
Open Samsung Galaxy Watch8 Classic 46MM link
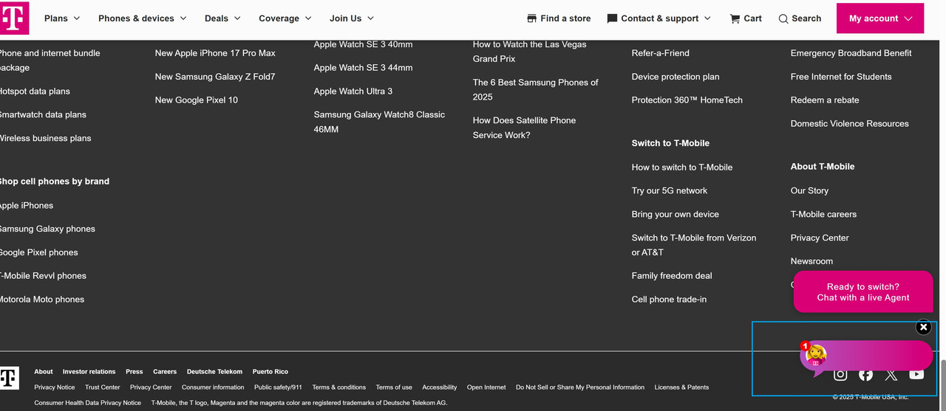pyautogui.click(x=379, y=122)
